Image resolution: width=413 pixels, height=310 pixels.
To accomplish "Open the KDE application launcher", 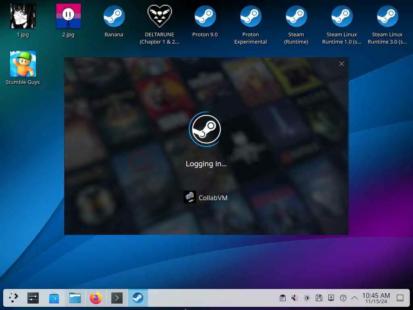I will point(13,298).
